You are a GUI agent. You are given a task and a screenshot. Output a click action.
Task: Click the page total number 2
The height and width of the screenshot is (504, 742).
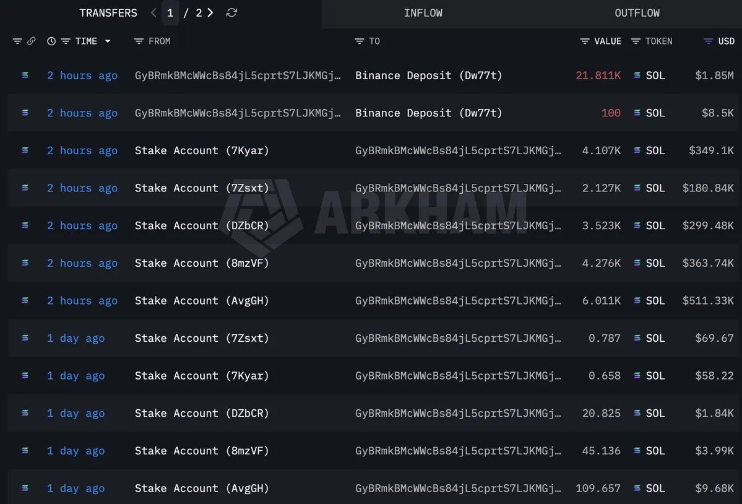pos(199,13)
